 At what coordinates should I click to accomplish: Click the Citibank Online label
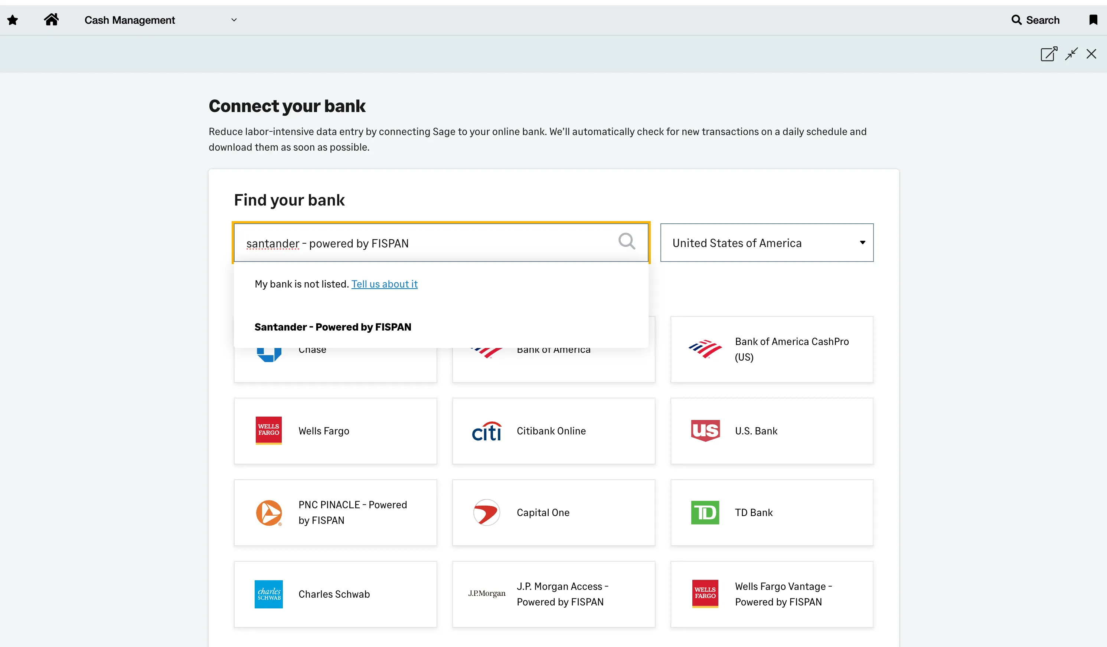(551, 431)
